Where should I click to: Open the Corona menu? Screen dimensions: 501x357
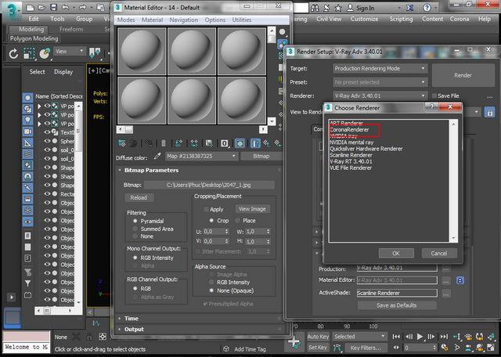point(460,19)
